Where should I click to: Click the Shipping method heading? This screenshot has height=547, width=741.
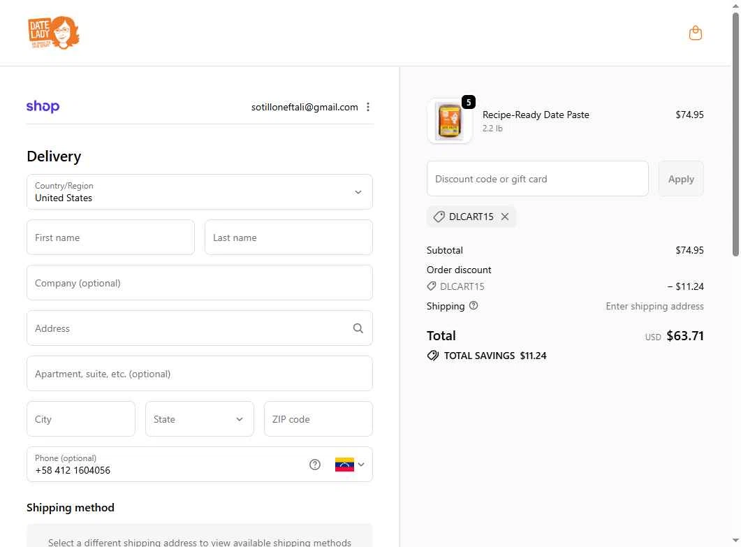pos(71,507)
